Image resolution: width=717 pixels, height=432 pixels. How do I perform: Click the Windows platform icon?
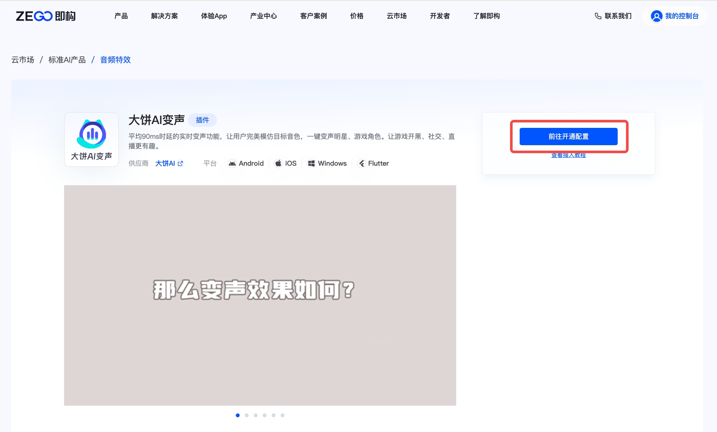tap(311, 163)
